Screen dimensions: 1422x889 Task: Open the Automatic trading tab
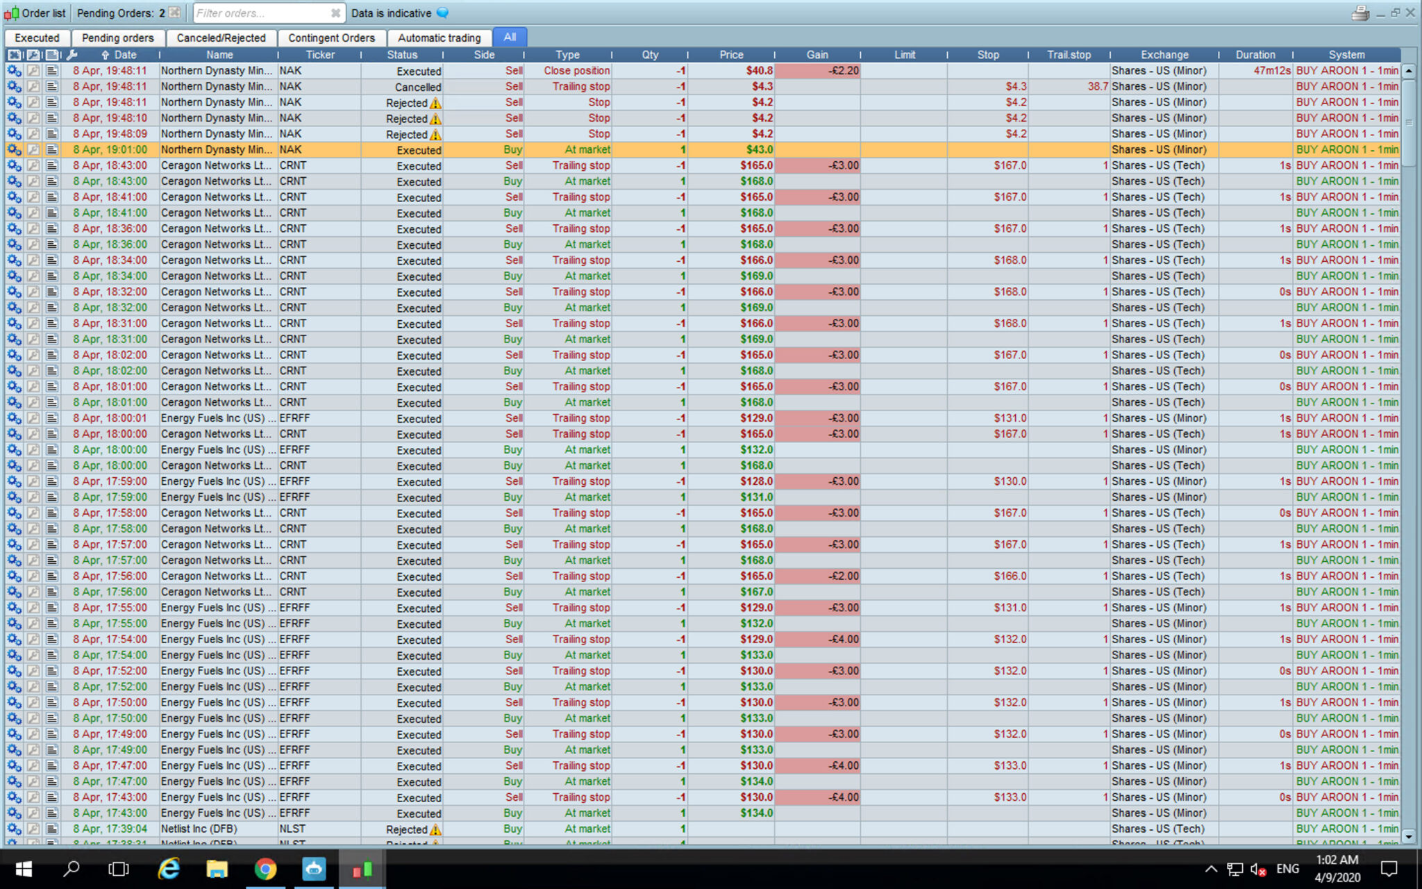(439, 38)
